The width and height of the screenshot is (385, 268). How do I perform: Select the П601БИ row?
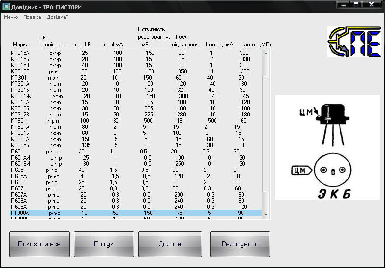(x=136, y=164)
